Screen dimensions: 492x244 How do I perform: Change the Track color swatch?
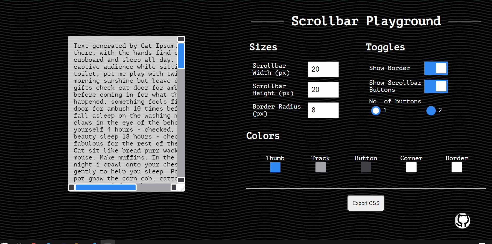320,167
